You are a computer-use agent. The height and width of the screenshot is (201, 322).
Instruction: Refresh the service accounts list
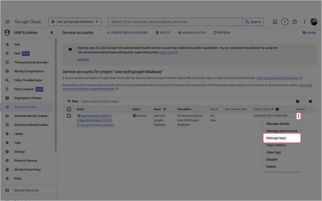coord(222,33)
